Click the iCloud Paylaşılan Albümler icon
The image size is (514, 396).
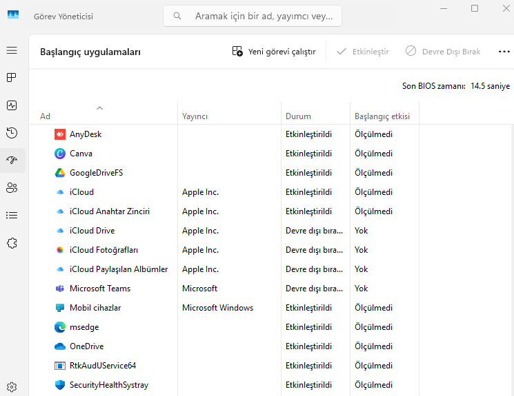[x=60, y=269]
